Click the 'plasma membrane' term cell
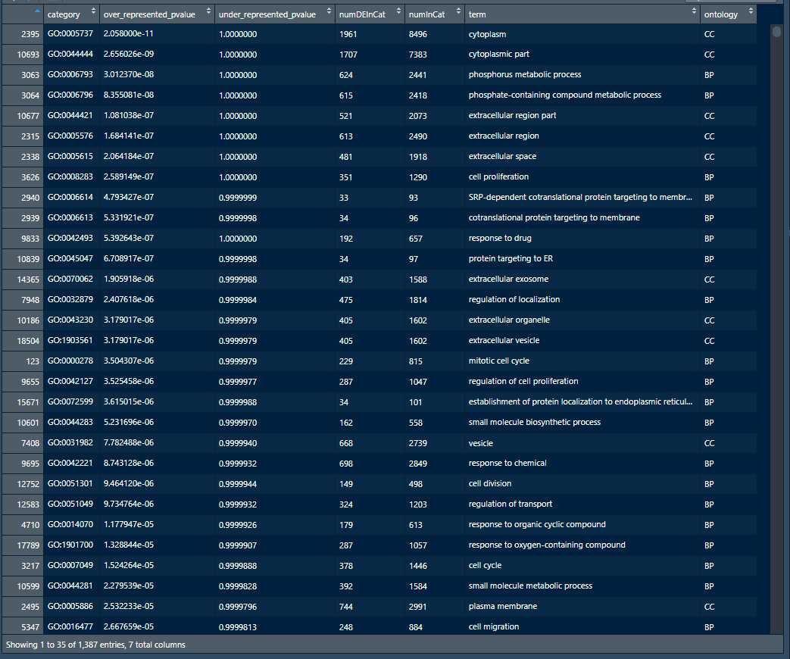 coord(502,606)
